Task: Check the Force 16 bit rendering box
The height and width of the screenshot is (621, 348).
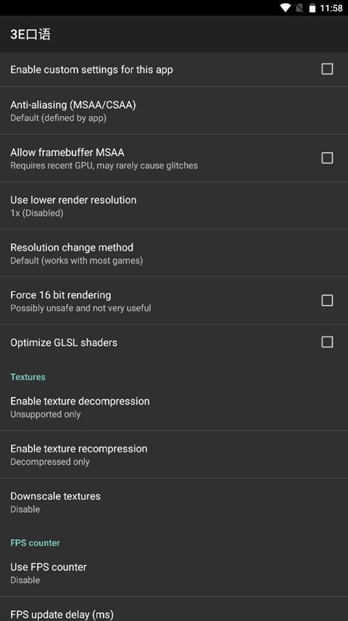Action: pos(327,301)
